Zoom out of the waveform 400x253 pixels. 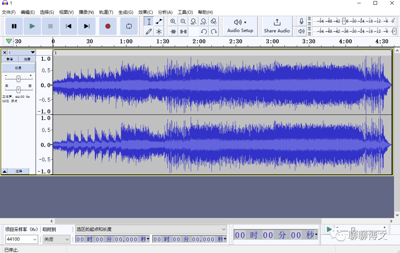point(183,21)
